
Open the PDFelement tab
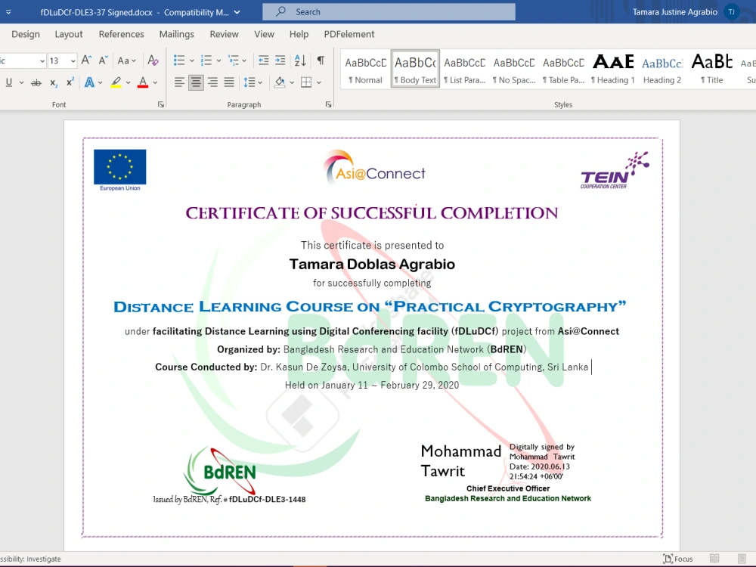(x=349, y=34)
